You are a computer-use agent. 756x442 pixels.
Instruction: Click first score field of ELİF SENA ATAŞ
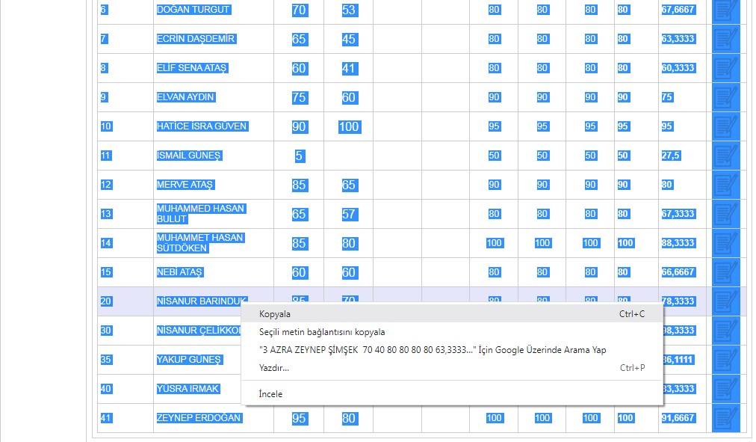point(299,68)
